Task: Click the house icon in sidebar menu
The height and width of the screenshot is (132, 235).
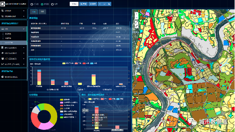Action: (2, 53)
